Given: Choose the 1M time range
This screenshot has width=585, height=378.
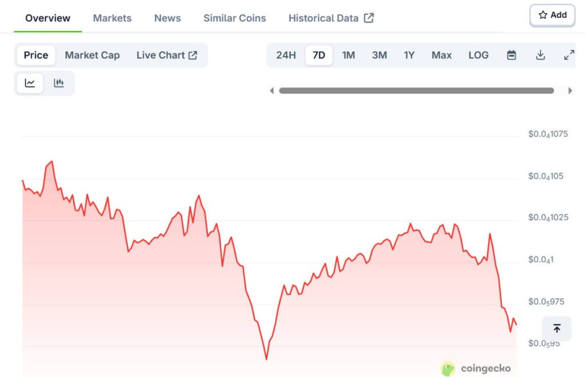Looking at the screenshot, I should pyautogui.click(x=348, y=55).
